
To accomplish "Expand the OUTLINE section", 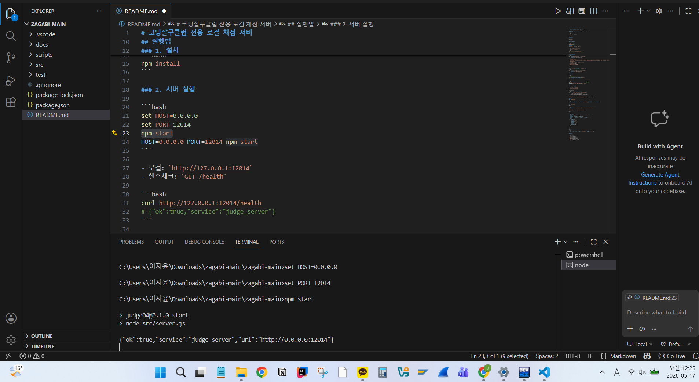I will [x=66, y=336].
